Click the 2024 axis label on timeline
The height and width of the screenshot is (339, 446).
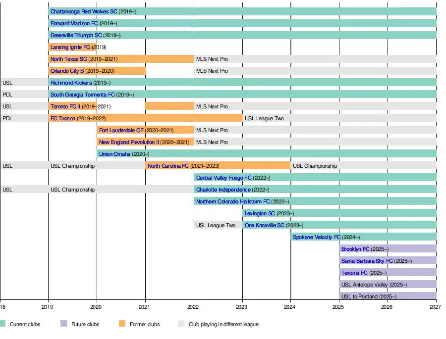pyautogui.click(x=290, y=307)
